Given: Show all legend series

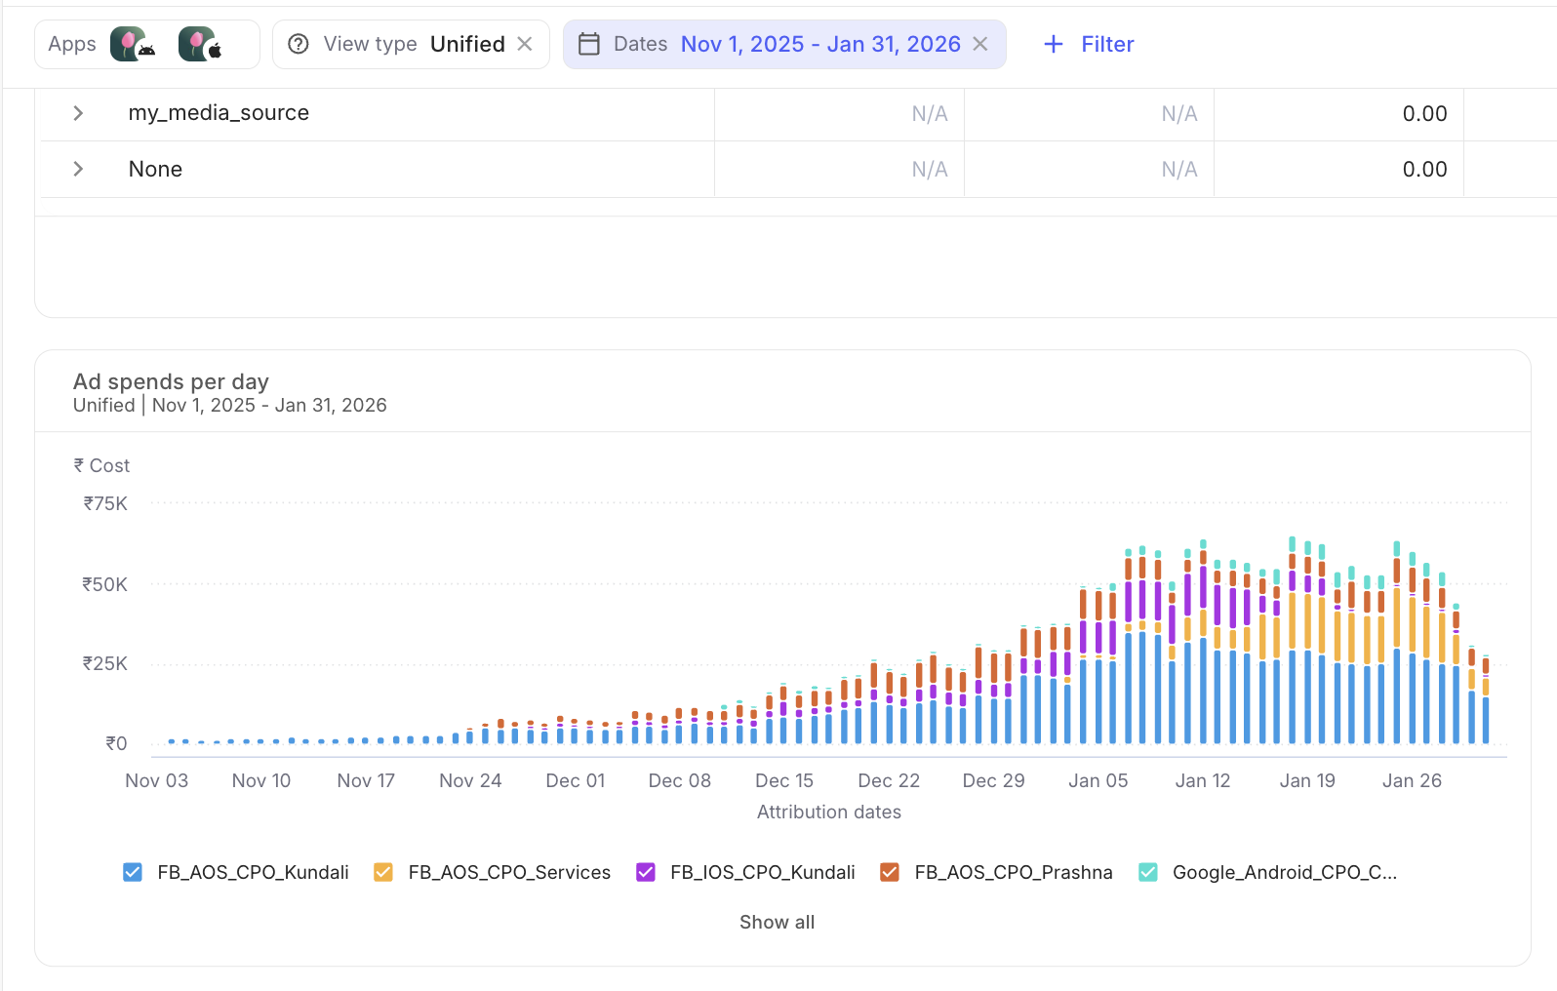Looking at the screenshot, I should click(x=777, y=922).
